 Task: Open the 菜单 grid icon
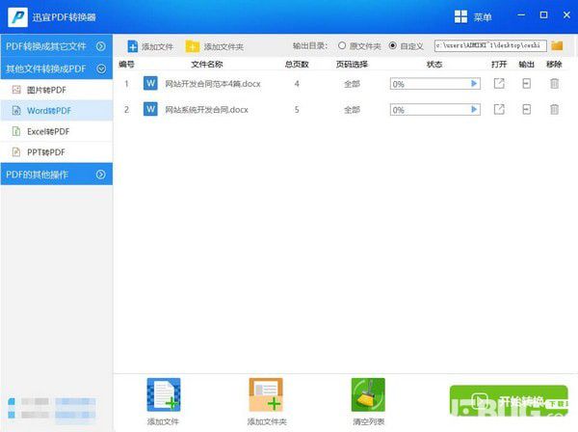[x=460, y=16]
